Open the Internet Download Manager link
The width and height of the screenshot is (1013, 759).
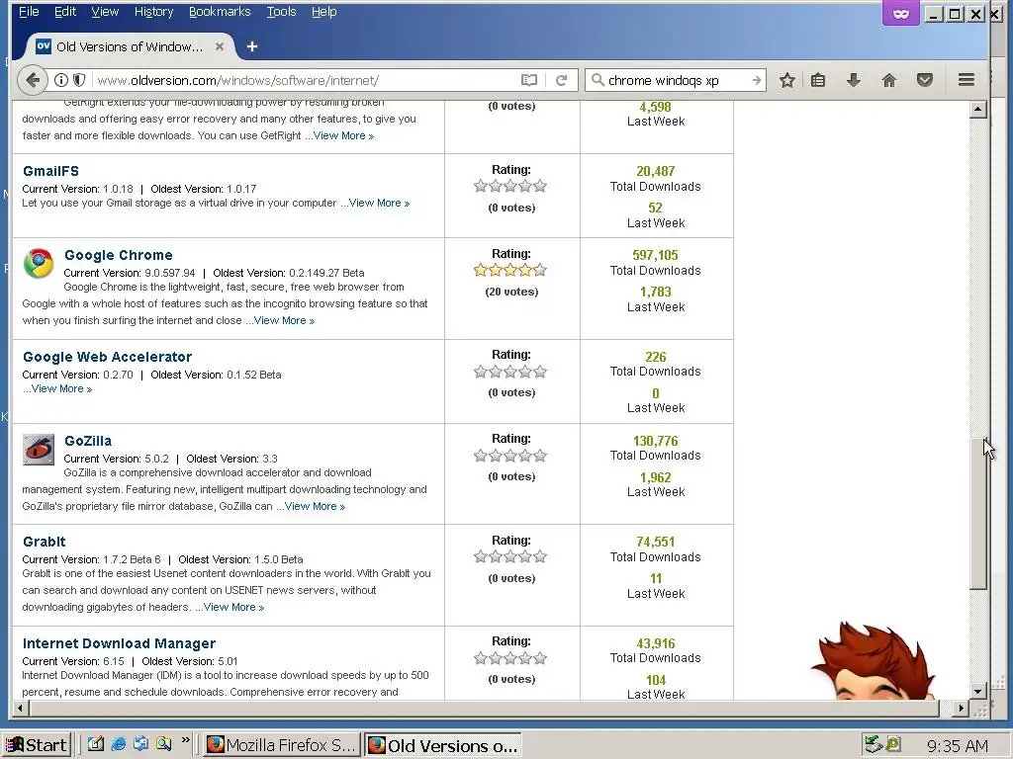[119, 643]
